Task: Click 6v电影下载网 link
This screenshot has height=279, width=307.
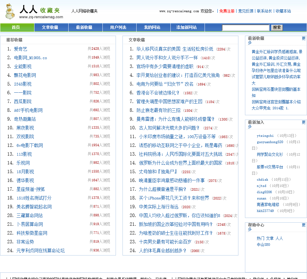Action: [x=29, y=145]
